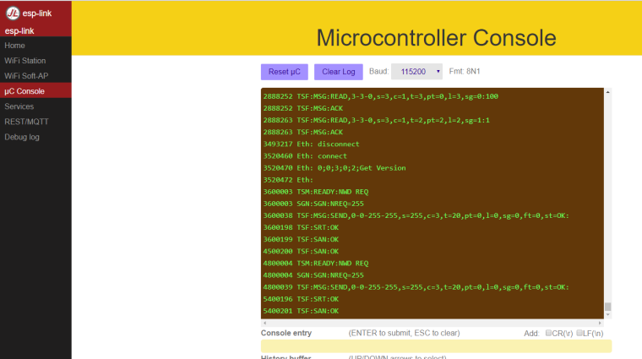
Task: Click log line '3600198 TSF:SRT:OK'
Action: point(301,227)
